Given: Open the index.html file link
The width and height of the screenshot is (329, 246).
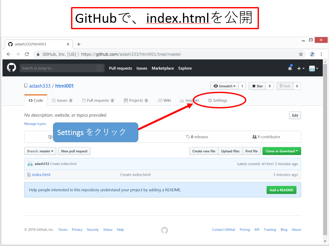Looking at the screenshot, I should pyautogui.click(x=41, y=175).
